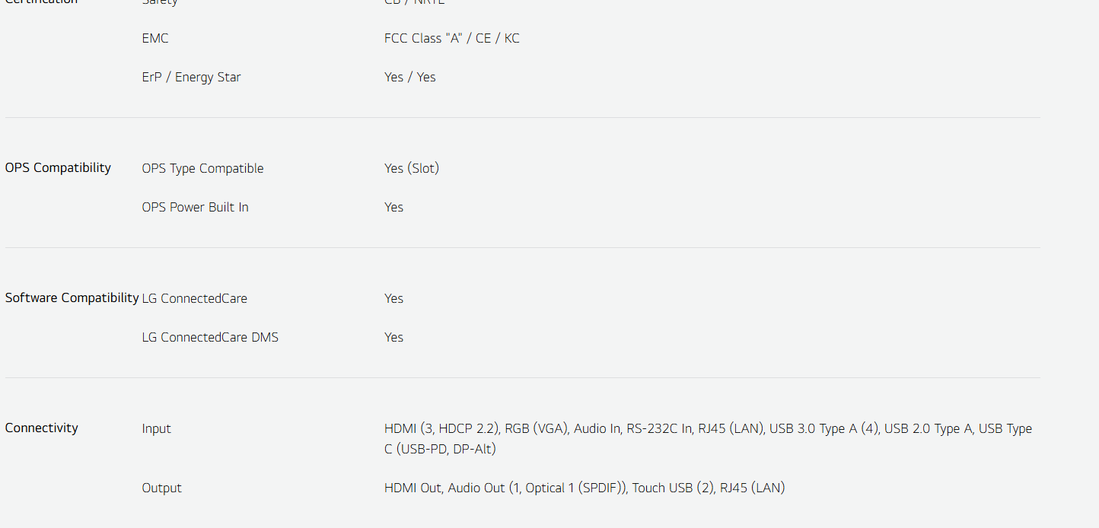Click the OPS Compatibility section heading
The height and width of the screenshot is (528, 1099).
58,167
